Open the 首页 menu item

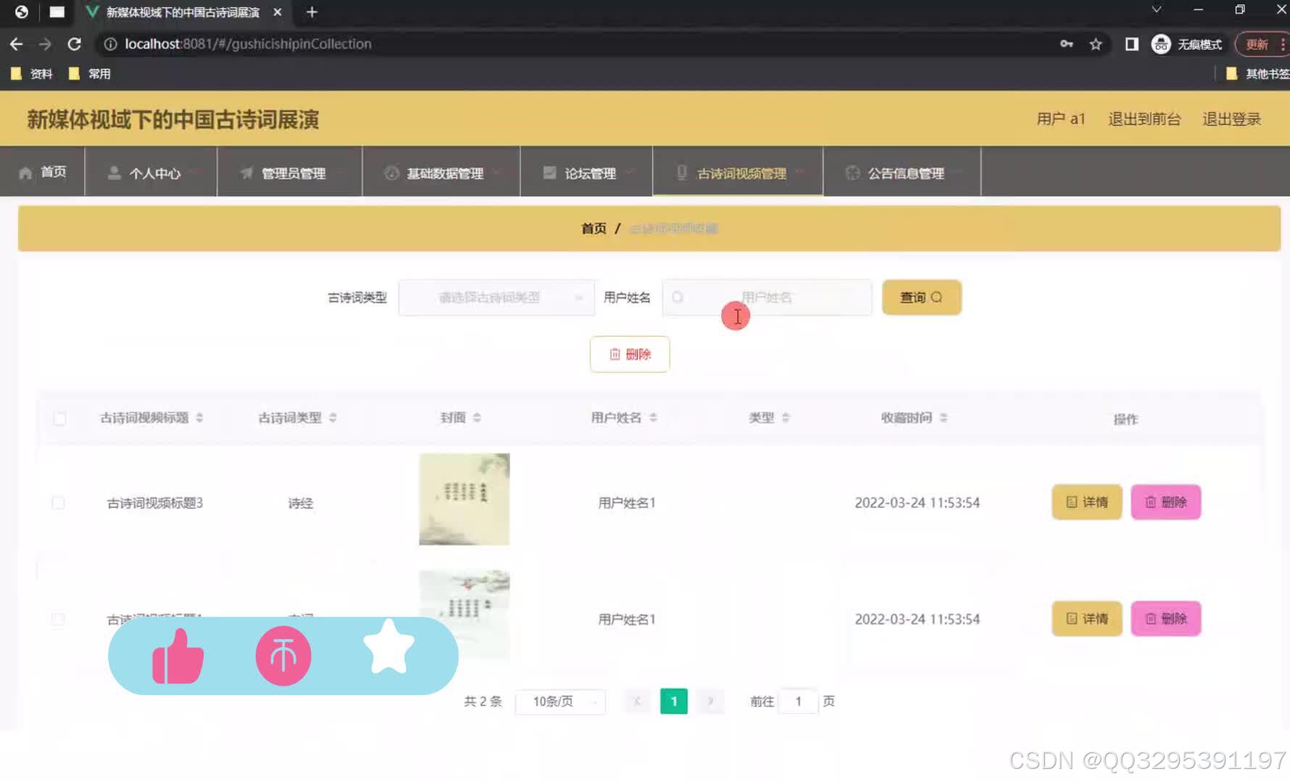[43, 172]
